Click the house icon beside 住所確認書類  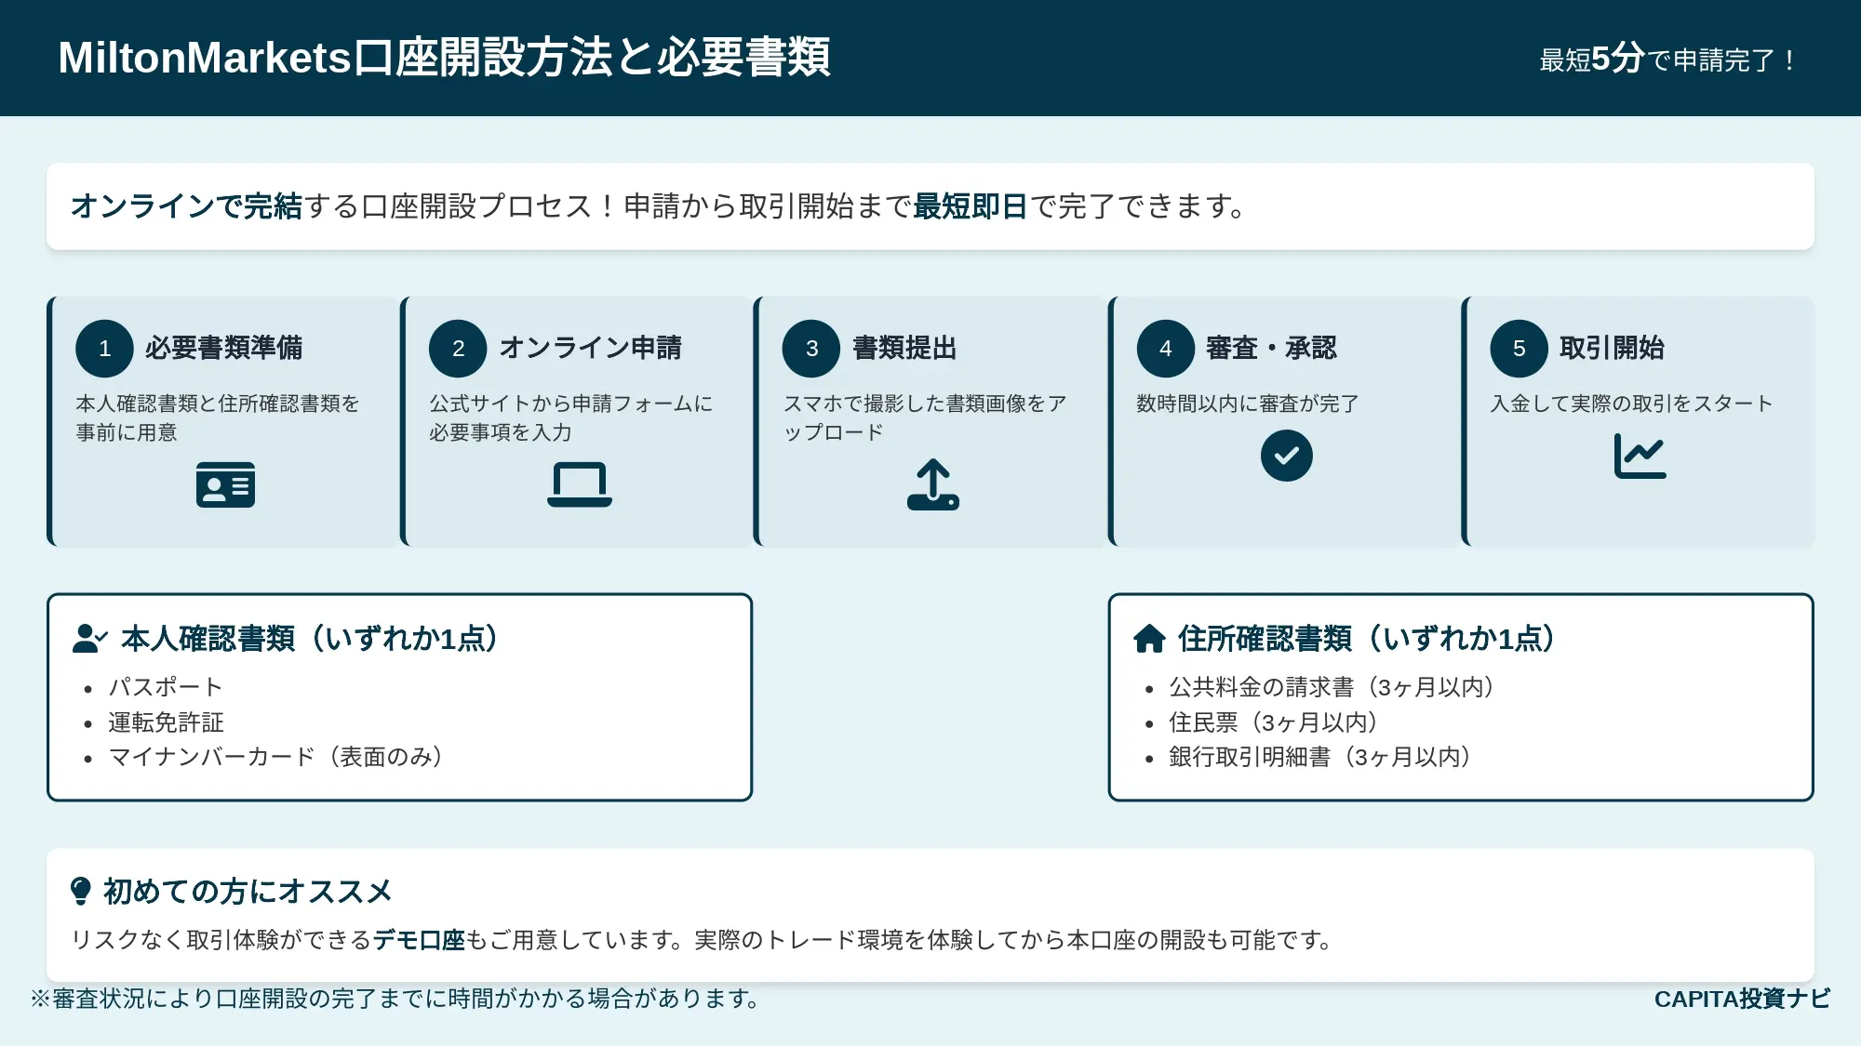click(1149, 639)
